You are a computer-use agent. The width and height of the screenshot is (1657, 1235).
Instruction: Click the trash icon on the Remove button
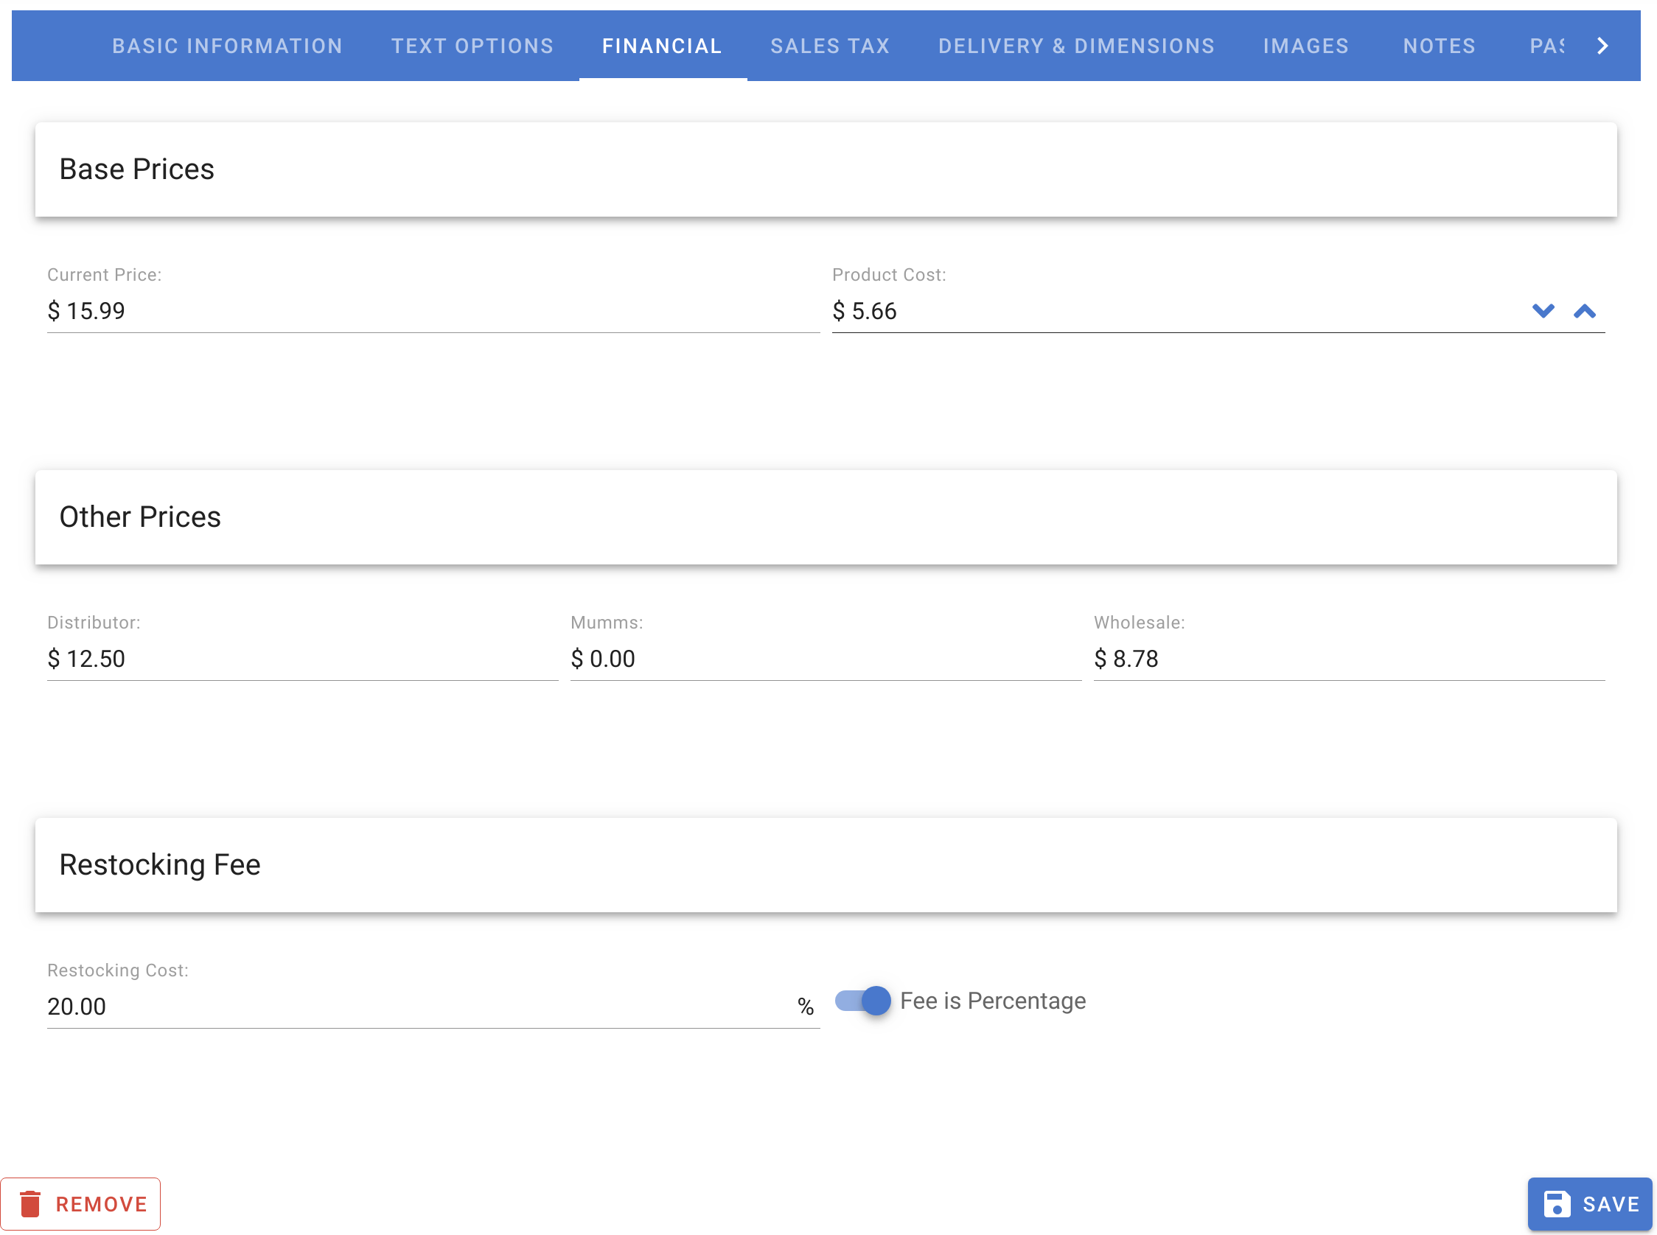click(x=31, y=1203)
